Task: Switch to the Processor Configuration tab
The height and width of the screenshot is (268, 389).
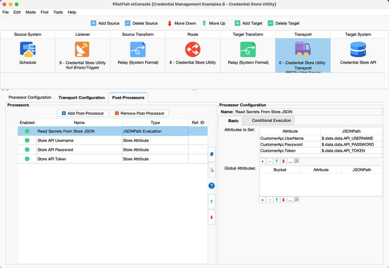Action: pos(30,98)
